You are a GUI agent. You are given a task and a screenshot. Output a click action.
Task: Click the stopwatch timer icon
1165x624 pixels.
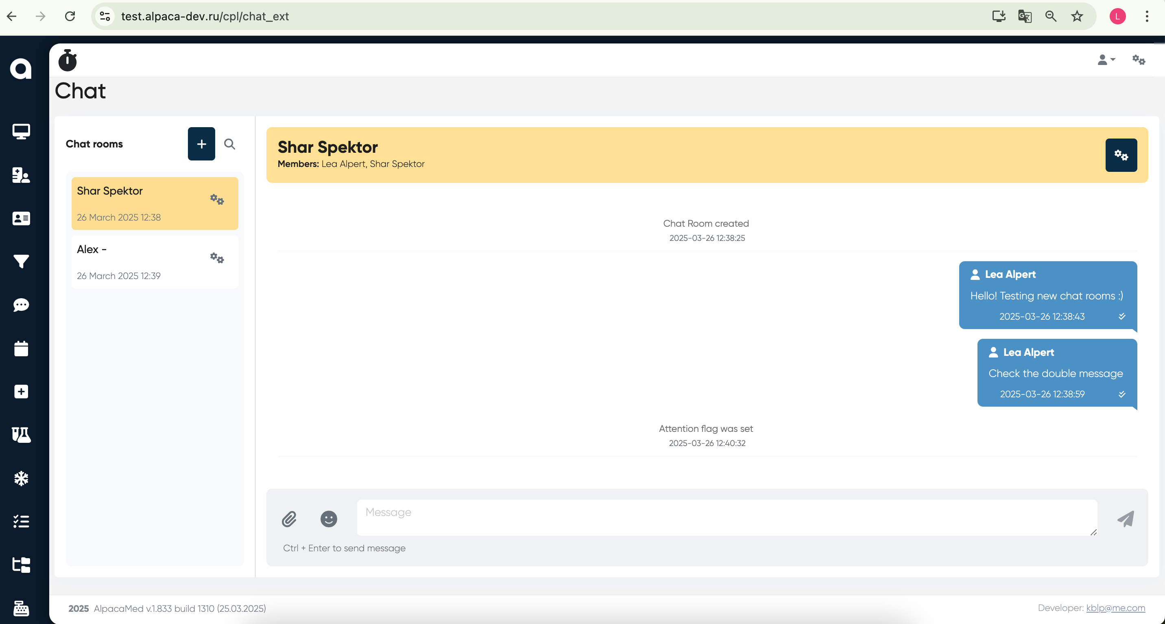[68, 61]
